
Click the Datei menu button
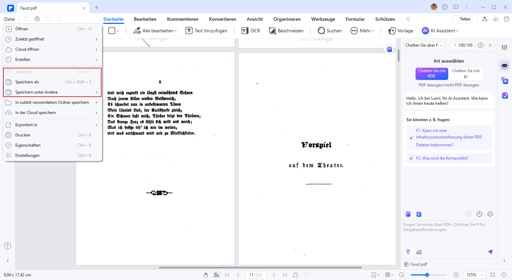tap(10, 19)
